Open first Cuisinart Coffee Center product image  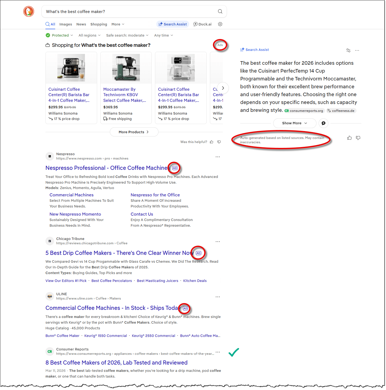(71, 68)
